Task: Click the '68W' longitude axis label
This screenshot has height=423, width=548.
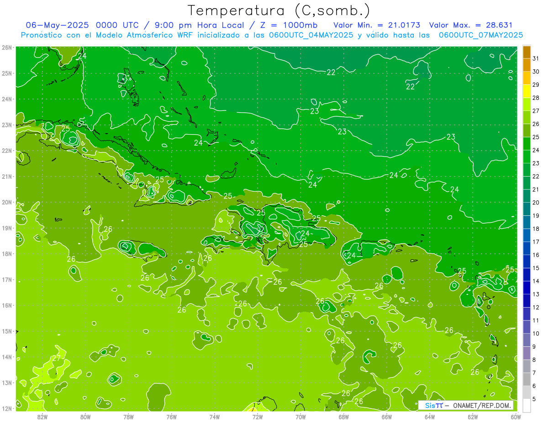Action: tap(344, 416)
